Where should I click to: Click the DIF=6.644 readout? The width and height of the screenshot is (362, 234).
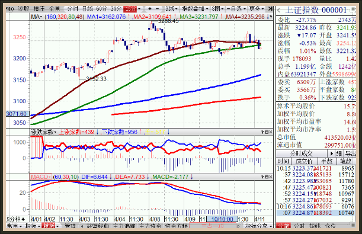[95, 177]
